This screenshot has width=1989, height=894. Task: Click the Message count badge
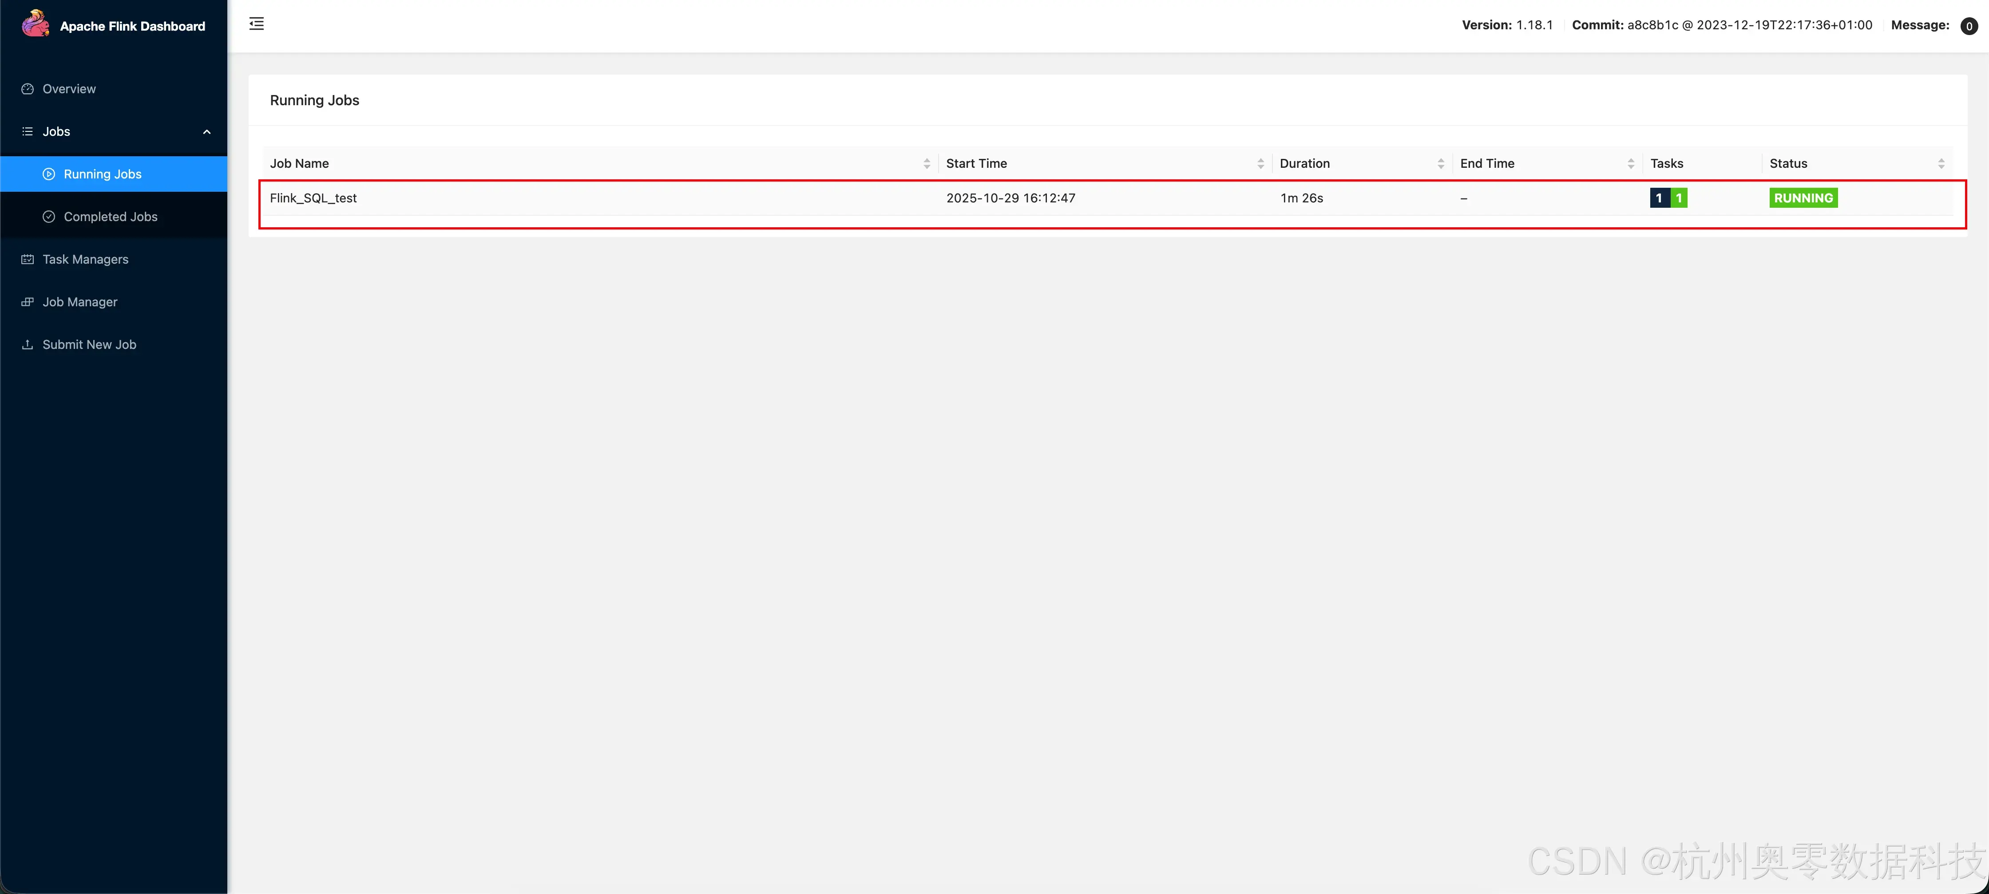point(1969,26)
